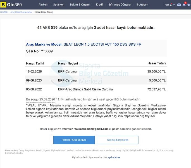Click the 5.600,00 TL amount
Image resolution: width=191 pixels, height=168 pixels.
pos(157,80)
